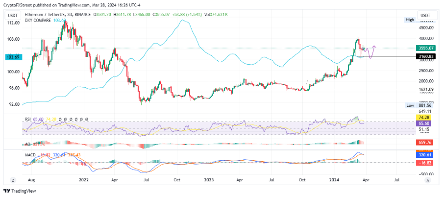The height and width of the screenshot is (197, 443).
Task: Open the left USDT currency selector
Action: (13, 16)
